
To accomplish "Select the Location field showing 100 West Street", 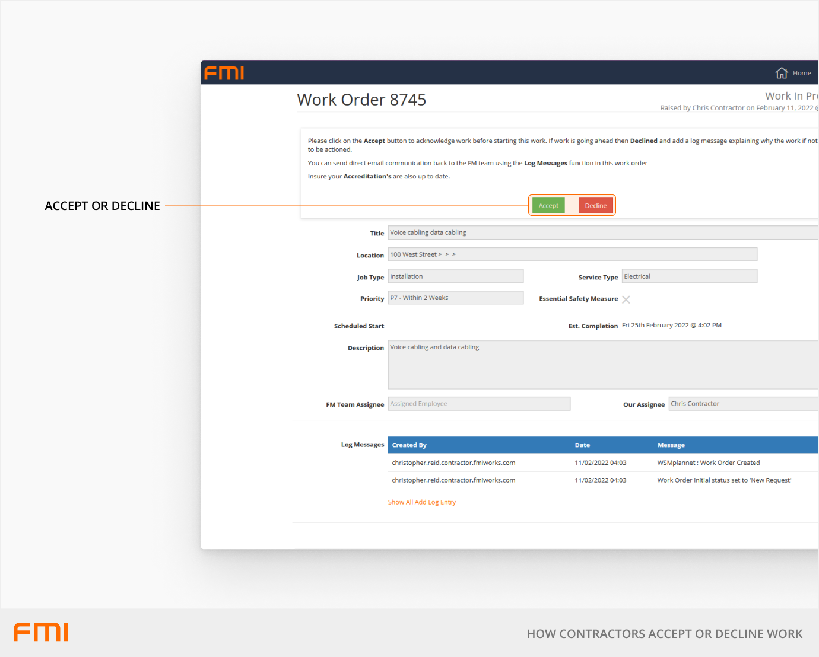I will click(572, 254).
